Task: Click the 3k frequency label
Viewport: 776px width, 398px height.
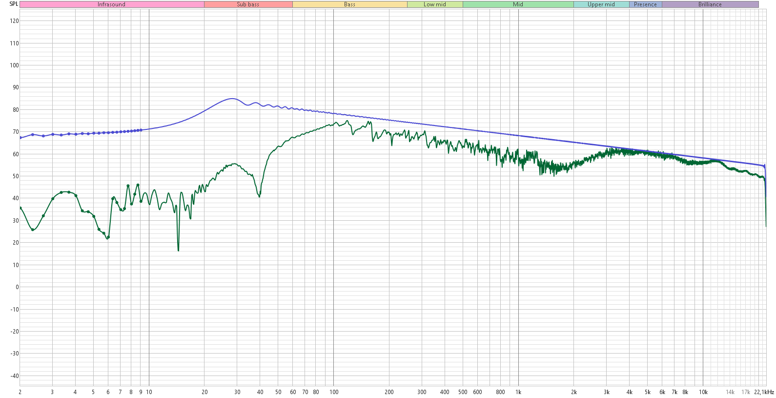Action: 607,392
